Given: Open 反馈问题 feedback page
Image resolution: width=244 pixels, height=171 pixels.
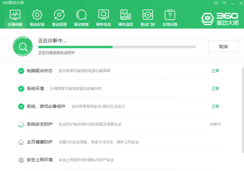Looking at the screenshot, I should [x=170, y=18].
